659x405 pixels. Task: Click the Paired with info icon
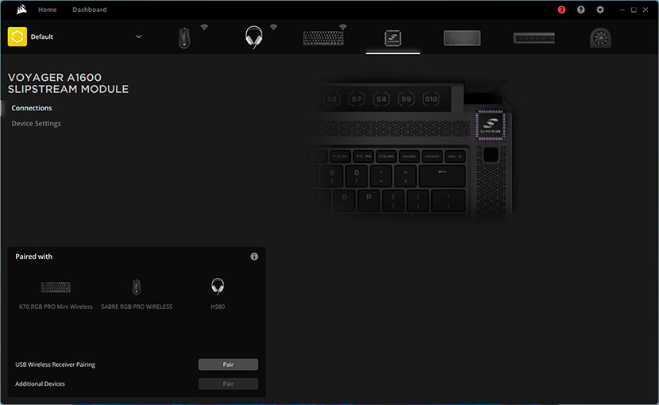click(254, 256)
